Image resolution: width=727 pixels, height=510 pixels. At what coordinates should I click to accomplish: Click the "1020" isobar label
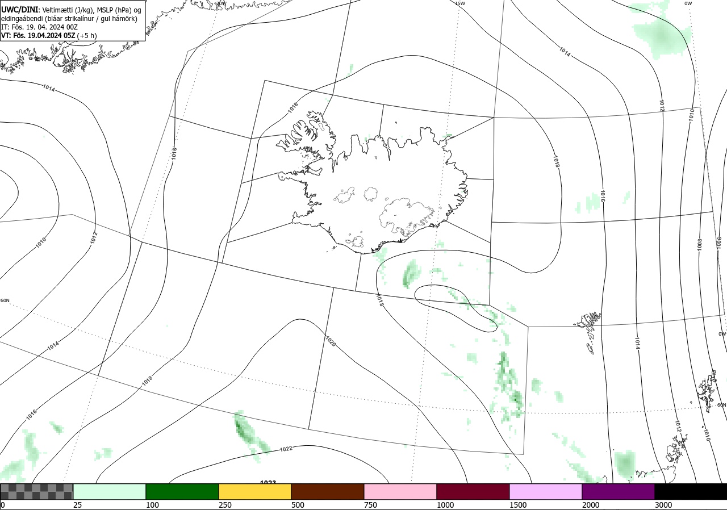click(x=331, y=341)
